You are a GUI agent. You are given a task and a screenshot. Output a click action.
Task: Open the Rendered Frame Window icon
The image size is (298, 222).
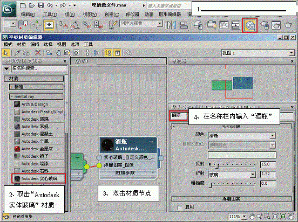(276, 25)
